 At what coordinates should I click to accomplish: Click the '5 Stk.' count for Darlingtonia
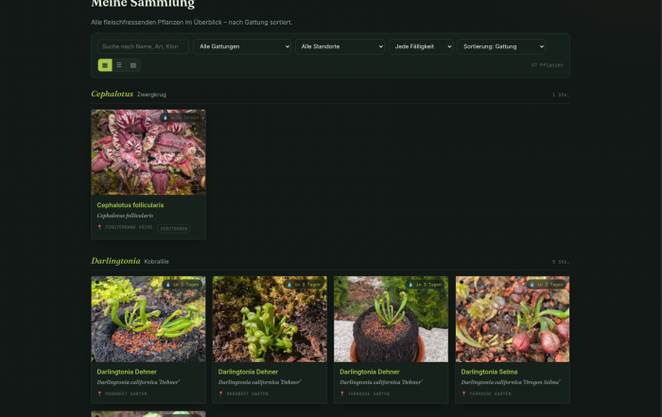(x=561, y=262)
